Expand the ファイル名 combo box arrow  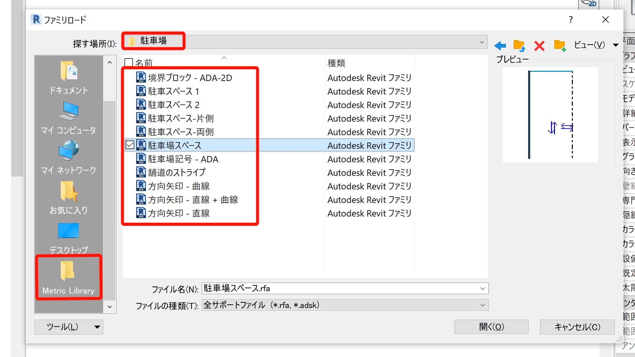(x=483, y=289)
